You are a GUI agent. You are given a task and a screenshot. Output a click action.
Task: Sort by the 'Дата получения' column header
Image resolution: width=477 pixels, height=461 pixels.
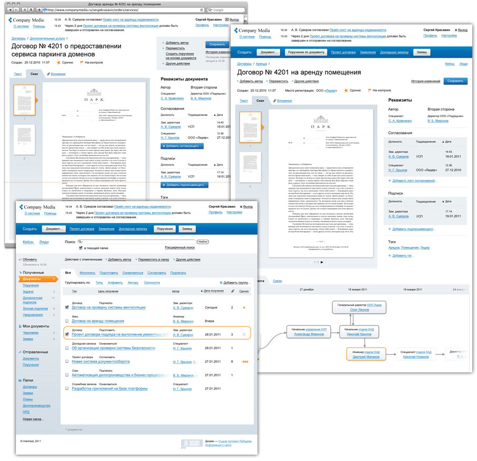(213, 291)
